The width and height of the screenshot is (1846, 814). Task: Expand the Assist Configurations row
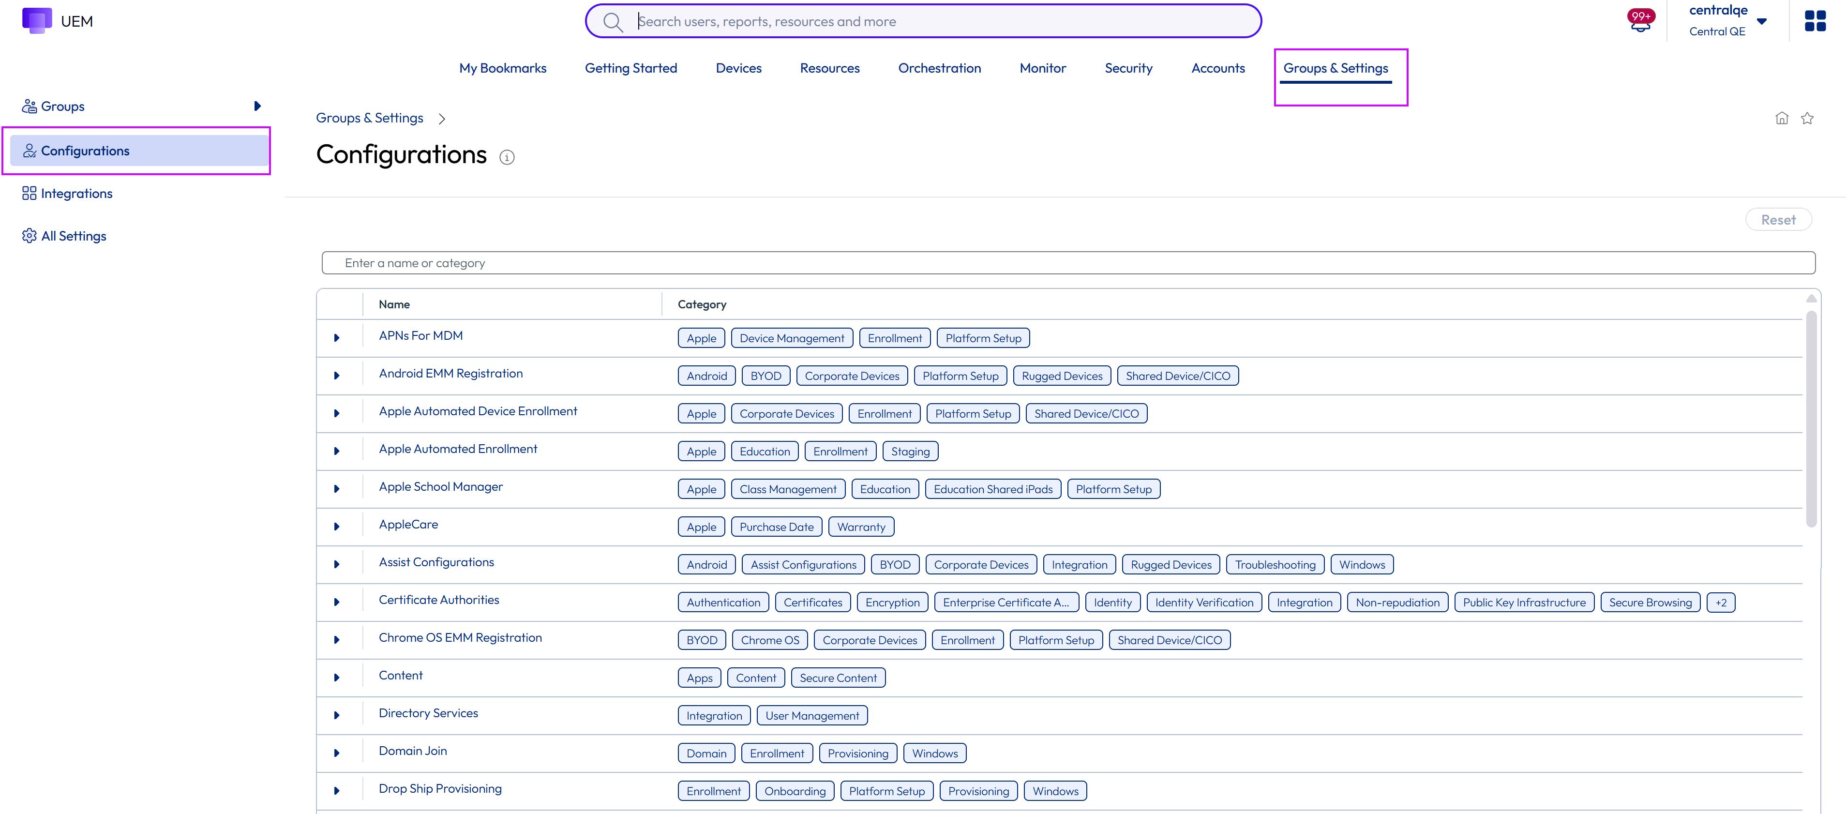(337, 565)
